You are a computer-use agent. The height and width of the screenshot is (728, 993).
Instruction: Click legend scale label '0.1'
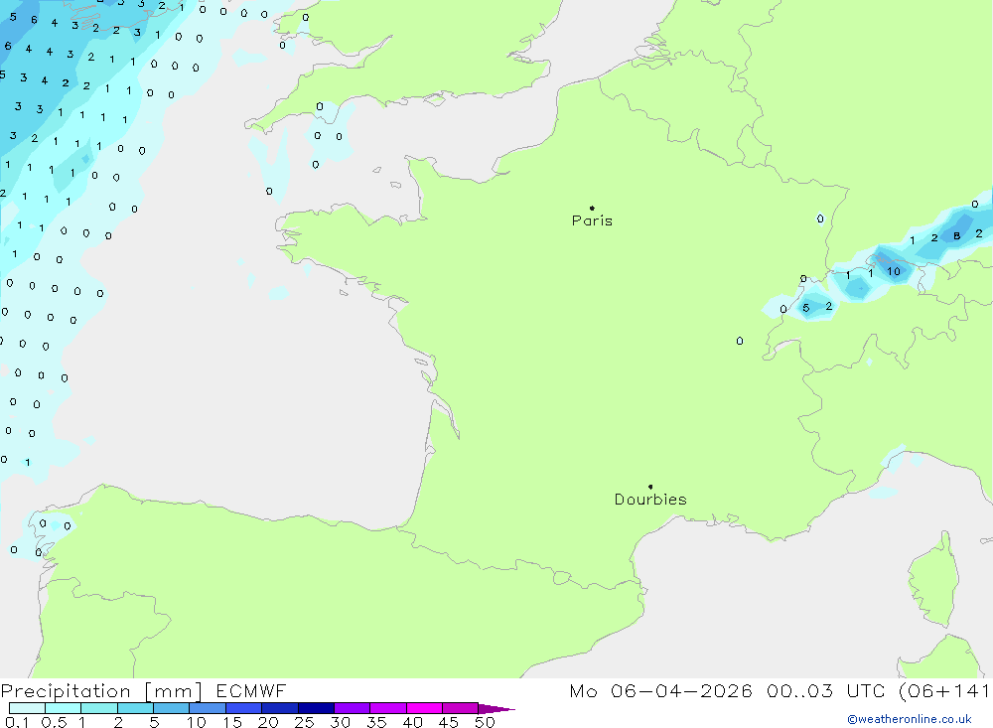pos(17,722)
